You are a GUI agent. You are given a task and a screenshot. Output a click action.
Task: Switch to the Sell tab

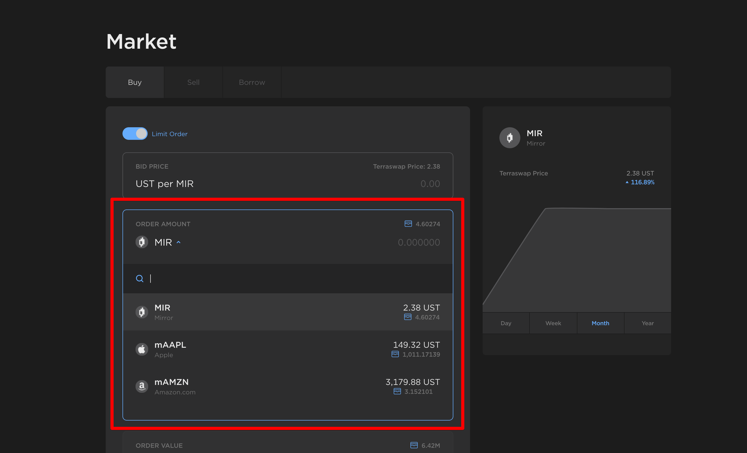click(193, 82)
